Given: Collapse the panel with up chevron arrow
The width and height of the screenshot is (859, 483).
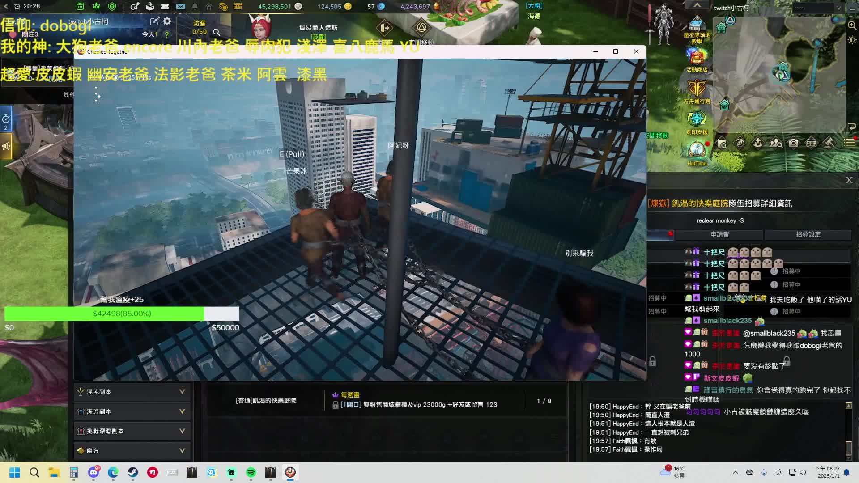Looking at the screenshot, I should [x=697, y=5].
